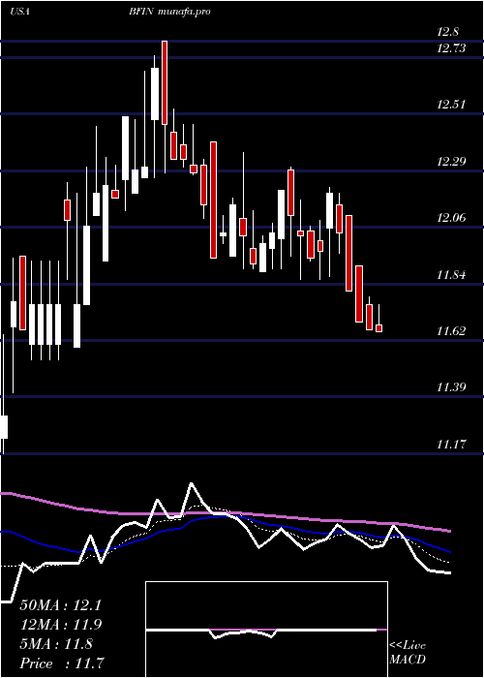Click the 50MA : 12.1 readout
The height and width of the screenshot is (678, 484).
pos(60,605)
